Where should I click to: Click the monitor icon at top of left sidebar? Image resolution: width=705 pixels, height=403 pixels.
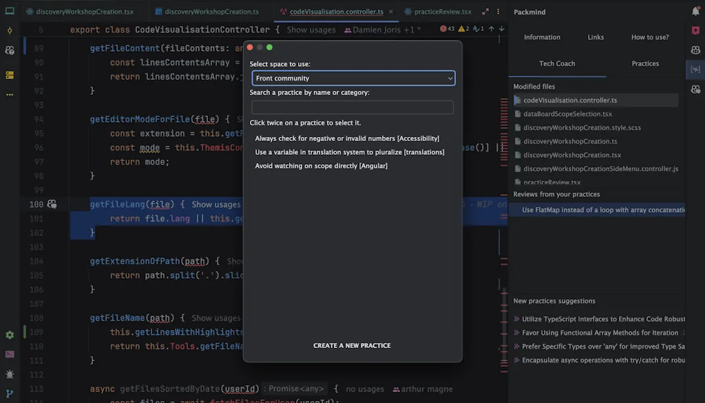9,10
